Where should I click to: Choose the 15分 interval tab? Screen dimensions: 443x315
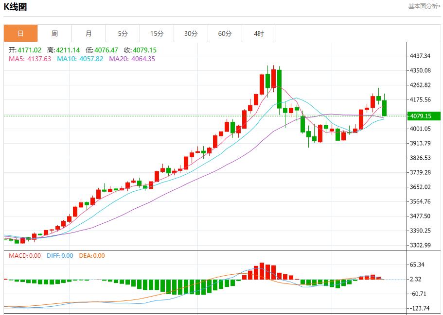point(157,33)
